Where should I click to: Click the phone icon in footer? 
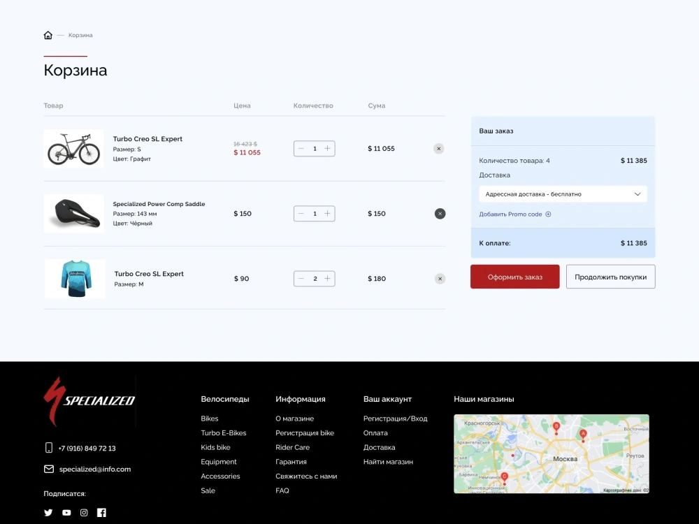pyautogui.click(x=49, y=448)
